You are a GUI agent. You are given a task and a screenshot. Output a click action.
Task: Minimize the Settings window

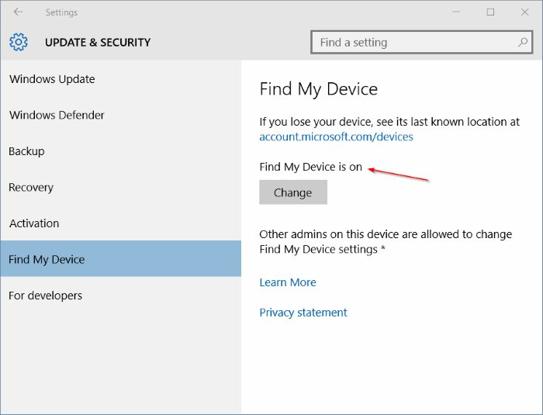[x=456, y=12]
